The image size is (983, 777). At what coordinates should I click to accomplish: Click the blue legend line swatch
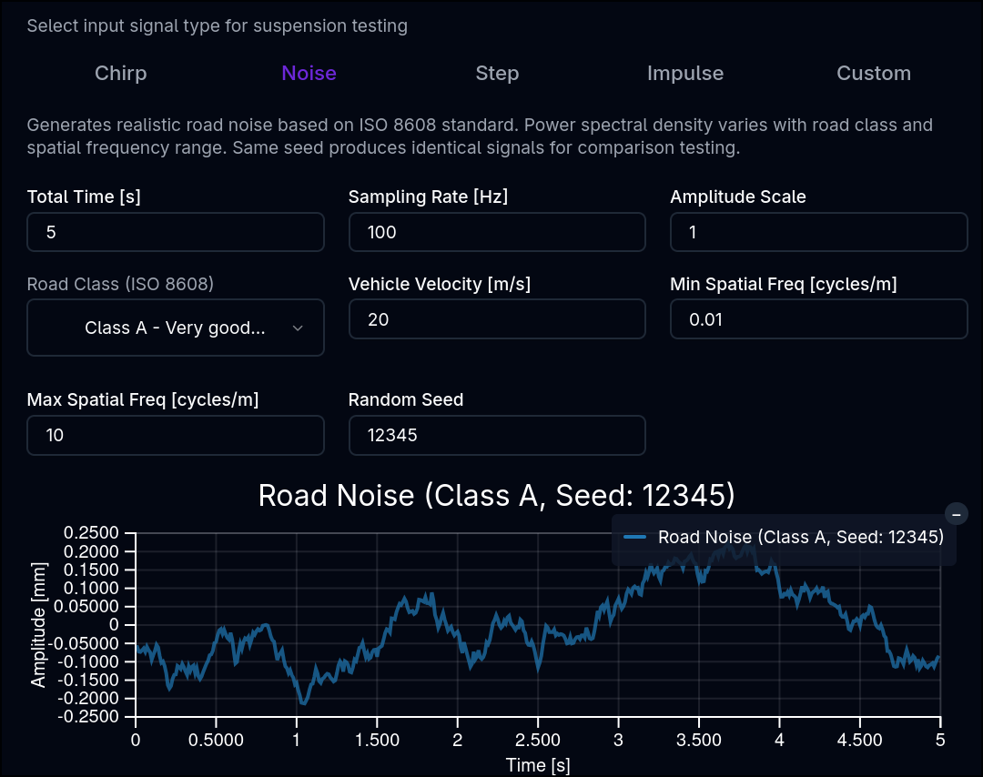click(635, 537)
